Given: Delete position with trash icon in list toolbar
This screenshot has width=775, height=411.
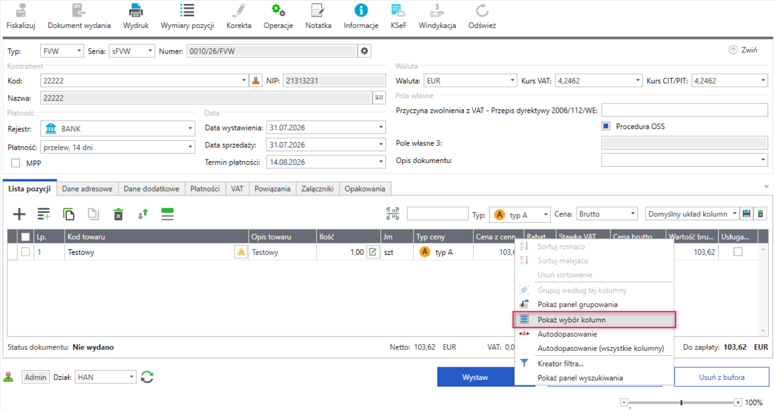Looking at the screenshot, I should [118, 214].
